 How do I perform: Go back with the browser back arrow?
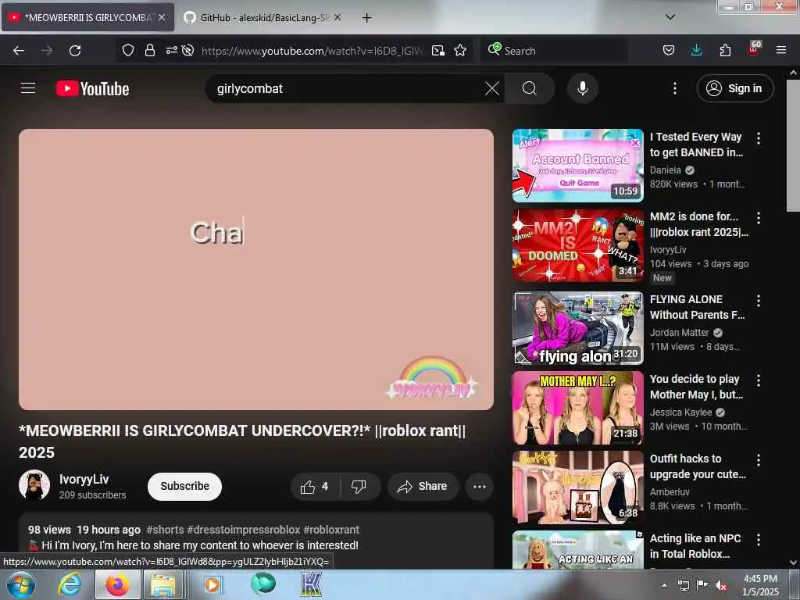(19, 51)
